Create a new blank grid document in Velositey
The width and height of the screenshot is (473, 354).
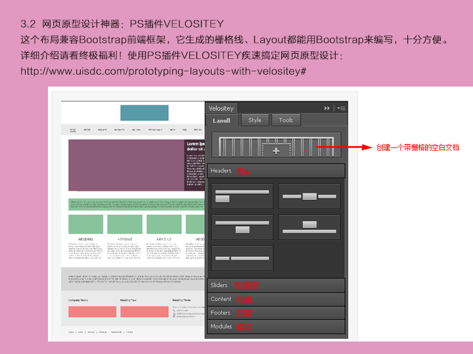[276, 144]
